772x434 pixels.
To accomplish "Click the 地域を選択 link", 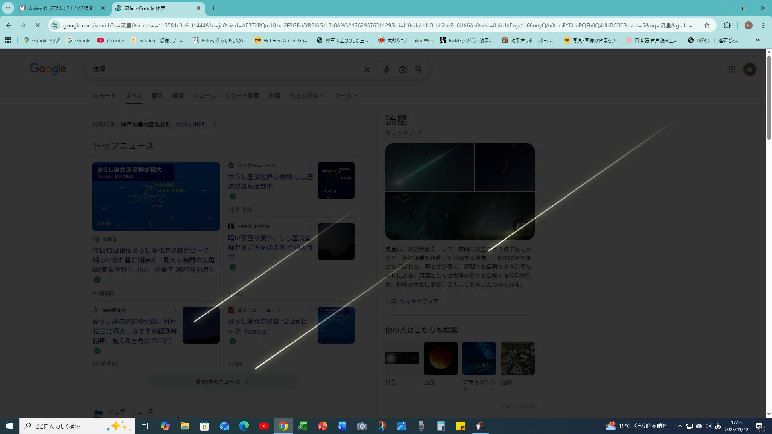I will [190, 125].
